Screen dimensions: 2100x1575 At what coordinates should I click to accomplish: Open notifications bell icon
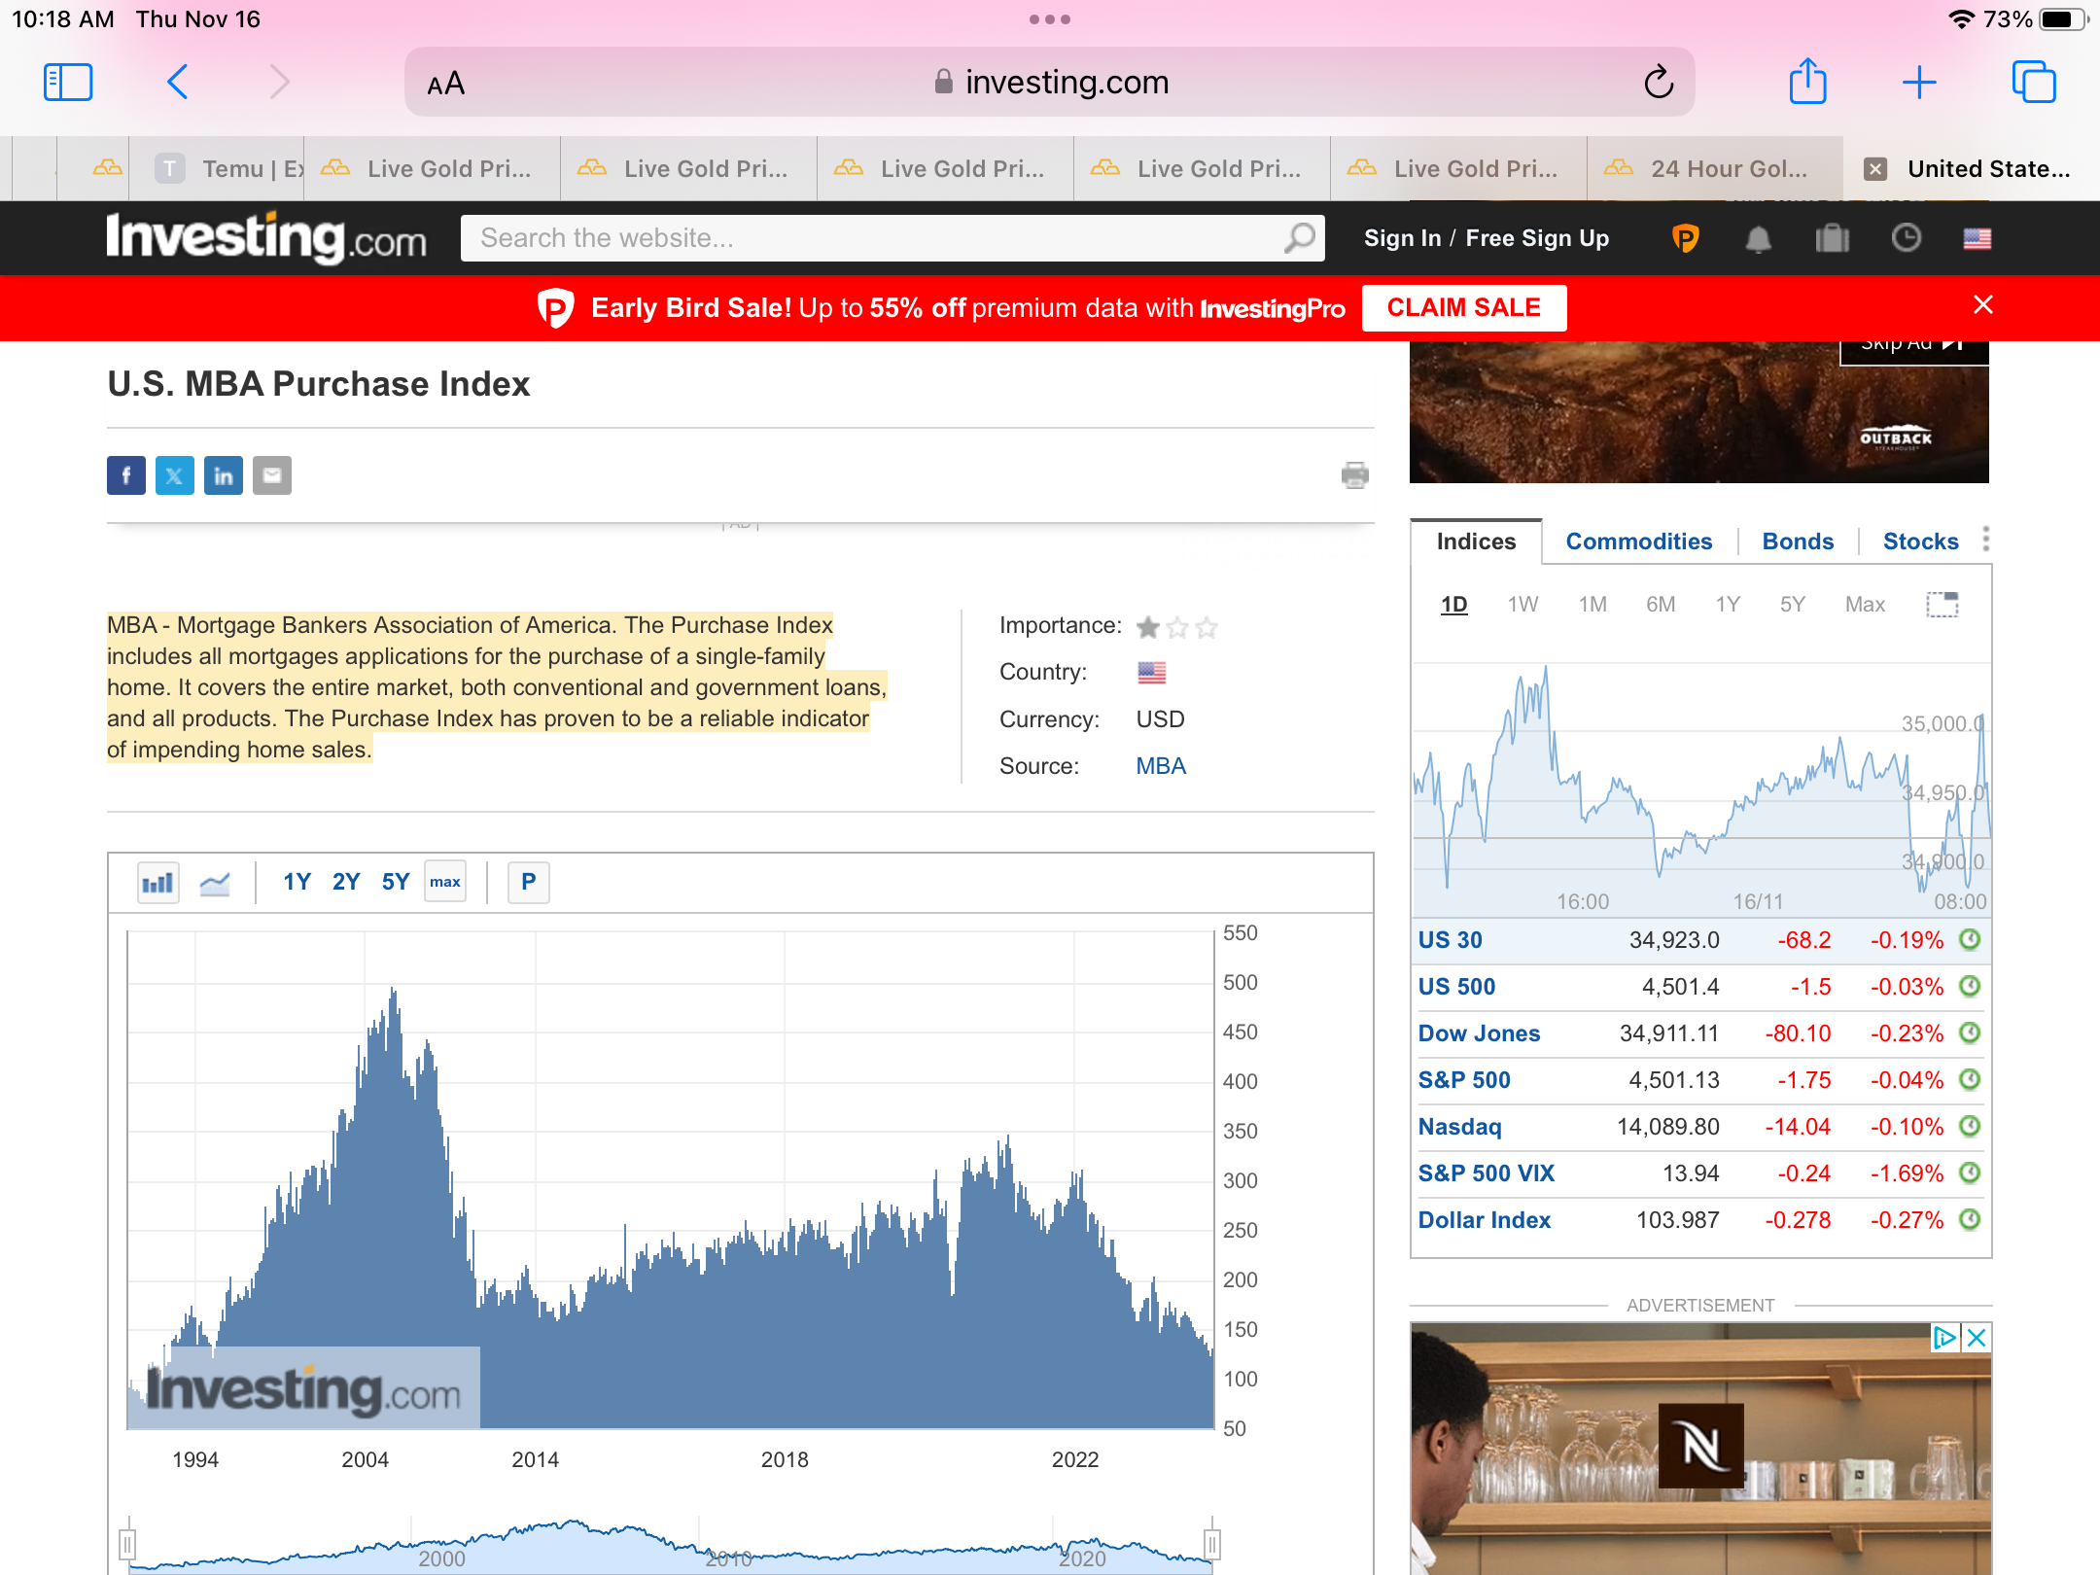pos(1758,238)
